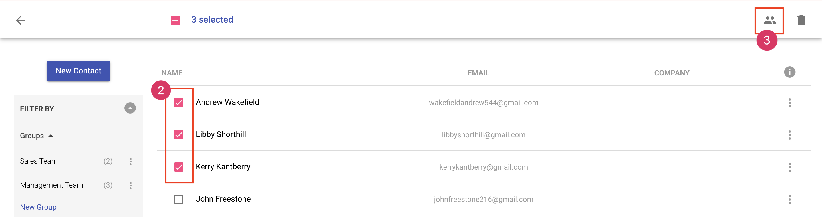Delete selected contacts with trash icon
Screen dimensions: 822x221
click(801, 21)
